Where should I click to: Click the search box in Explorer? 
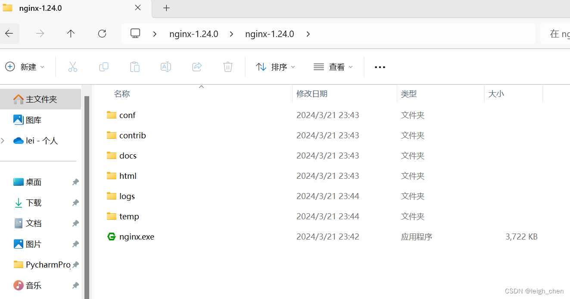coord(555,34)
